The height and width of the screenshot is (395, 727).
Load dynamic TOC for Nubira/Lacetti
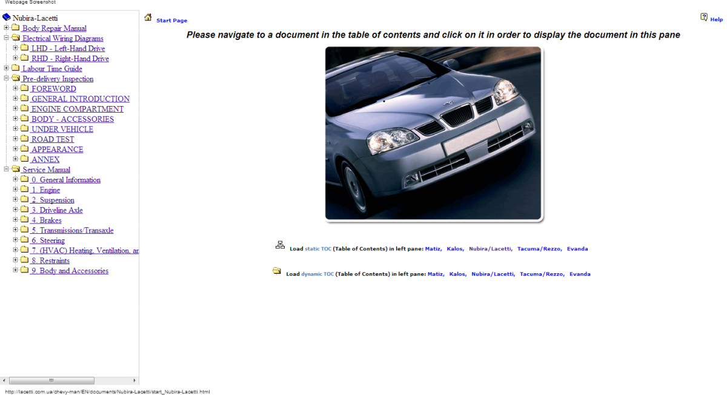tap(493, 274)
